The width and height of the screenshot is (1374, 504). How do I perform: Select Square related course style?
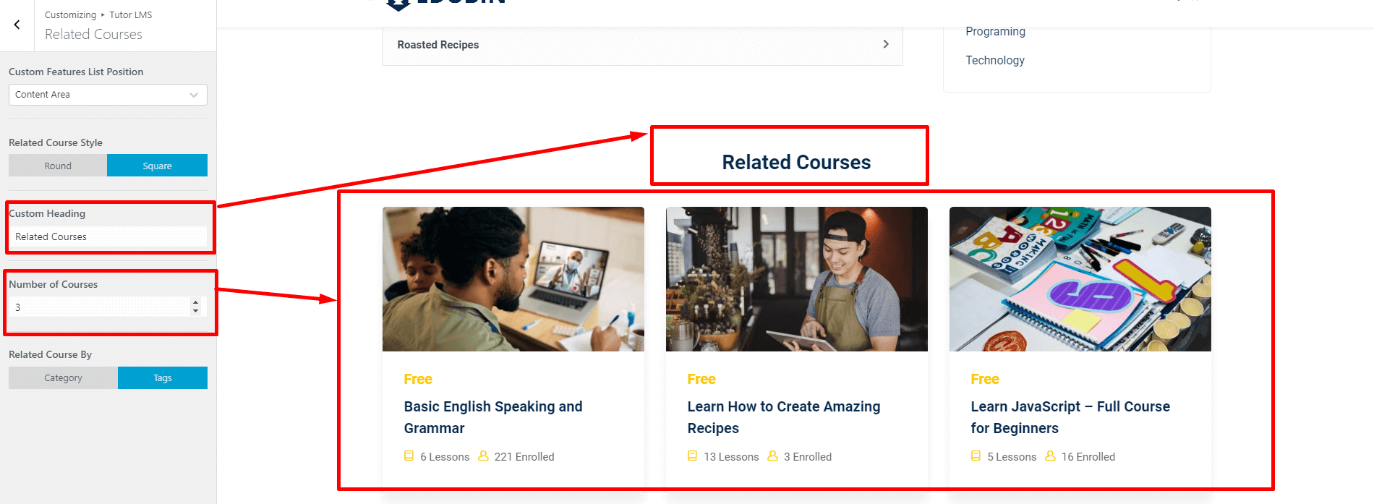click(157, 166)
